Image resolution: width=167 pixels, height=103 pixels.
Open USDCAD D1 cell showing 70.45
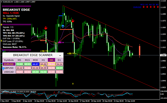point(59,72)
